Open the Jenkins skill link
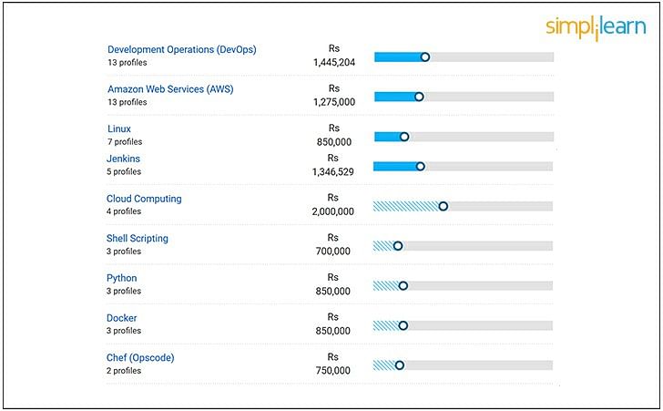 tap(123, 159)
